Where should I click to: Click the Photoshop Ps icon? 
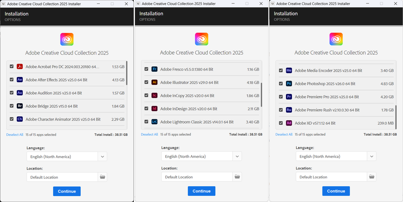click(x=289, y=84)
